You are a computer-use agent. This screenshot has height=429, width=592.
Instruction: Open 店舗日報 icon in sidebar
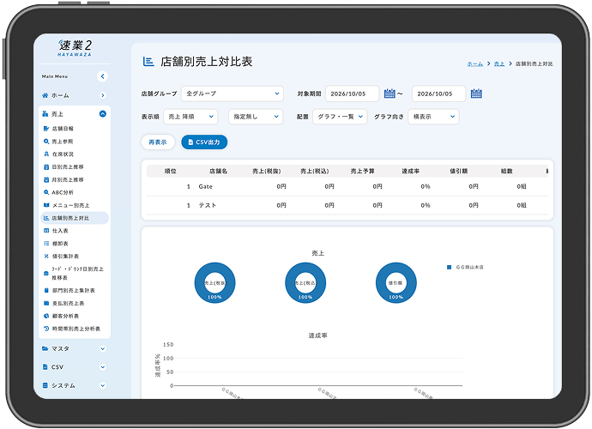[x=46, y=129]
